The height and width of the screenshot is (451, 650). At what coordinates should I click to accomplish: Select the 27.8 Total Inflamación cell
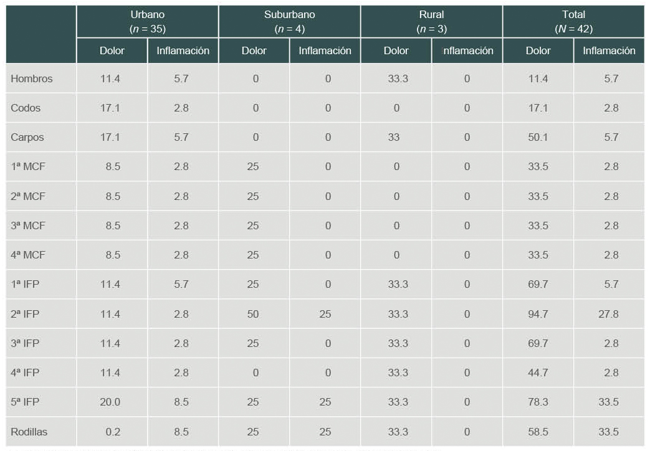pyautogui.click(x=608, y=314)
